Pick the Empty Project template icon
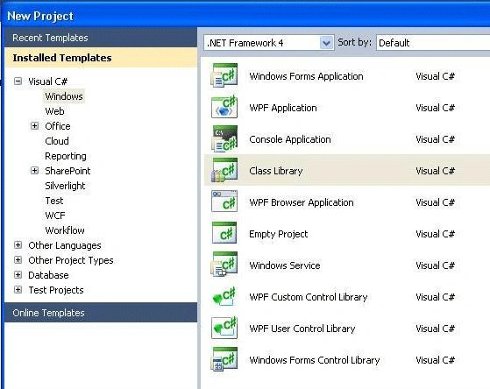The height and width of the screenshot is (389, 490). (224, 233)
